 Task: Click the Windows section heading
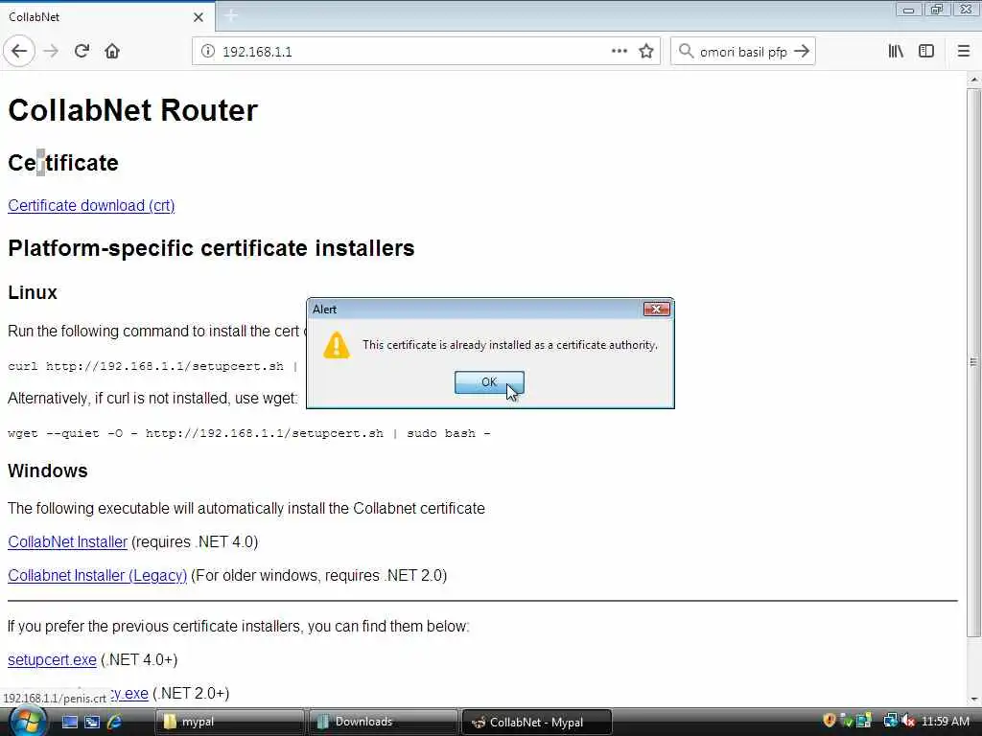(x=48, y=471)
